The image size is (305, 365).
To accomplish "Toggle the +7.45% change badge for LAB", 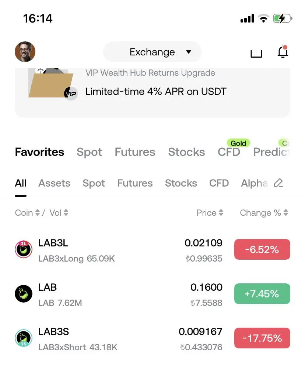I will click(262, 294).
